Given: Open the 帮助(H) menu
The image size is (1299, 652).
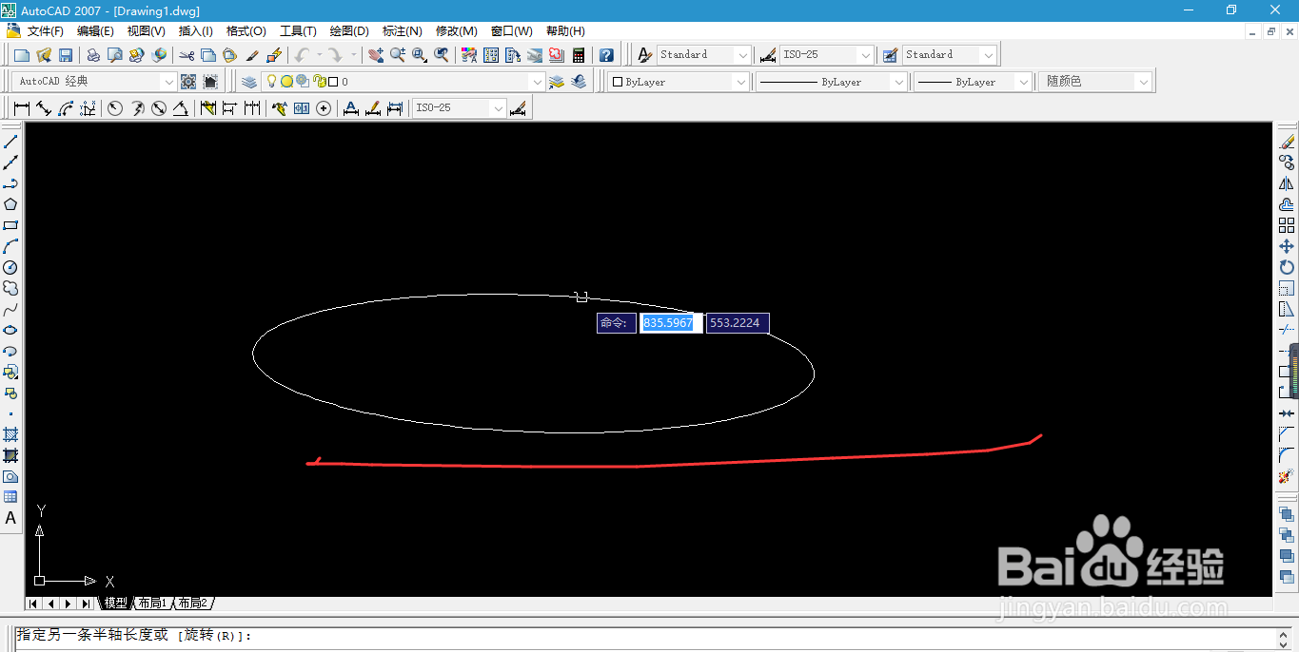Looking at the screenshot, I should (565, 31).
